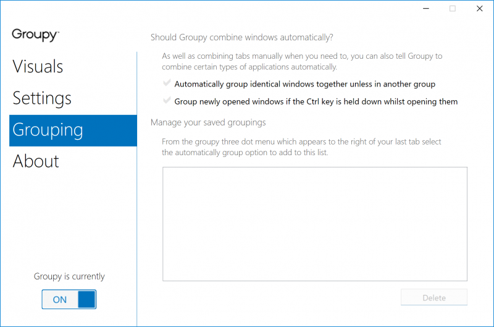Image resolution: width=494 pixels, height=327 pixels.
Task: Go to the Settings section
Action: (x=42, y=98)
